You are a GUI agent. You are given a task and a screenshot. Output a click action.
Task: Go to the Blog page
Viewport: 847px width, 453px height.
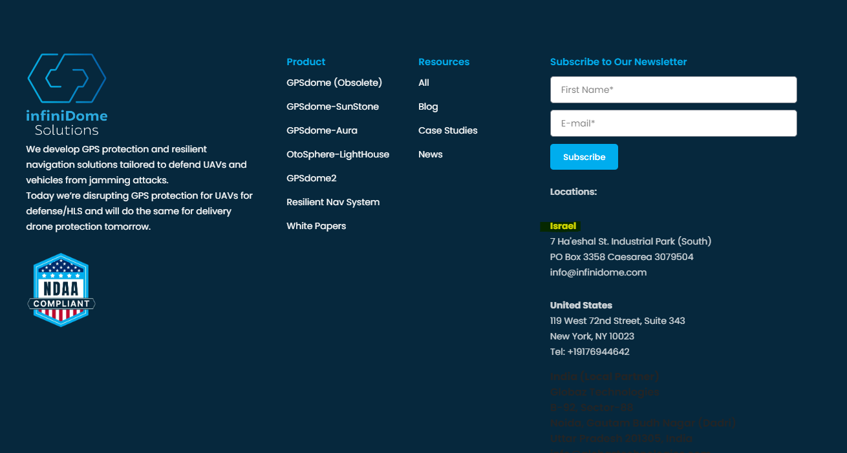428,106
